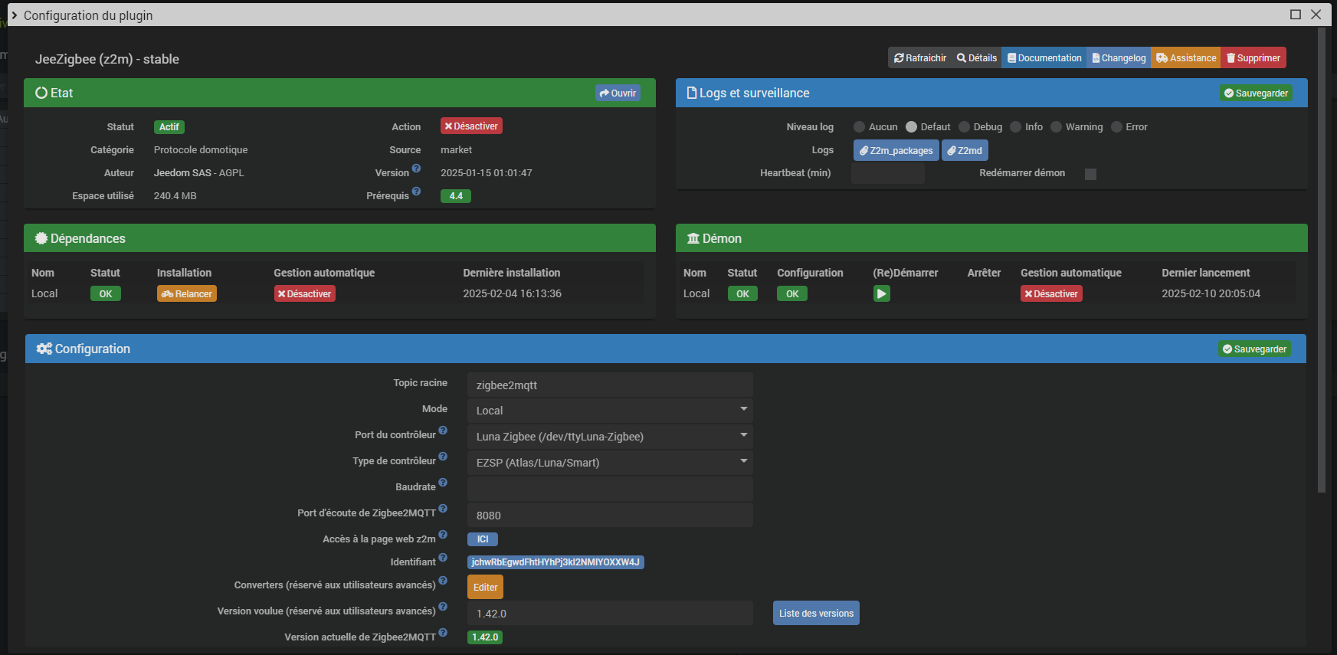
Task: Deactivate the plugin in Etat Action
Action: click(x=471, y=126)
